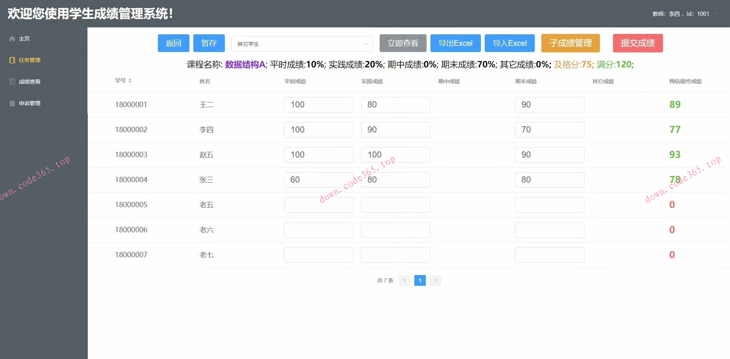Image resolution: width=730 pixels, height=359 pixels.
Task: Click the home icon in the sidebar
Action: (x=12, y=39)
